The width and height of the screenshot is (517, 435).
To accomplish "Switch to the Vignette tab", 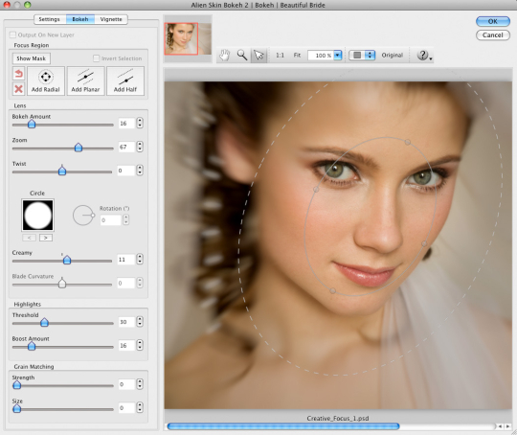I will pyautogui.click(x=111, y=19).
